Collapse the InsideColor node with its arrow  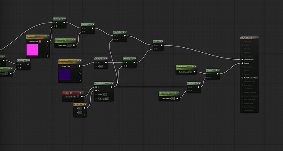click(x=80, y=60)
